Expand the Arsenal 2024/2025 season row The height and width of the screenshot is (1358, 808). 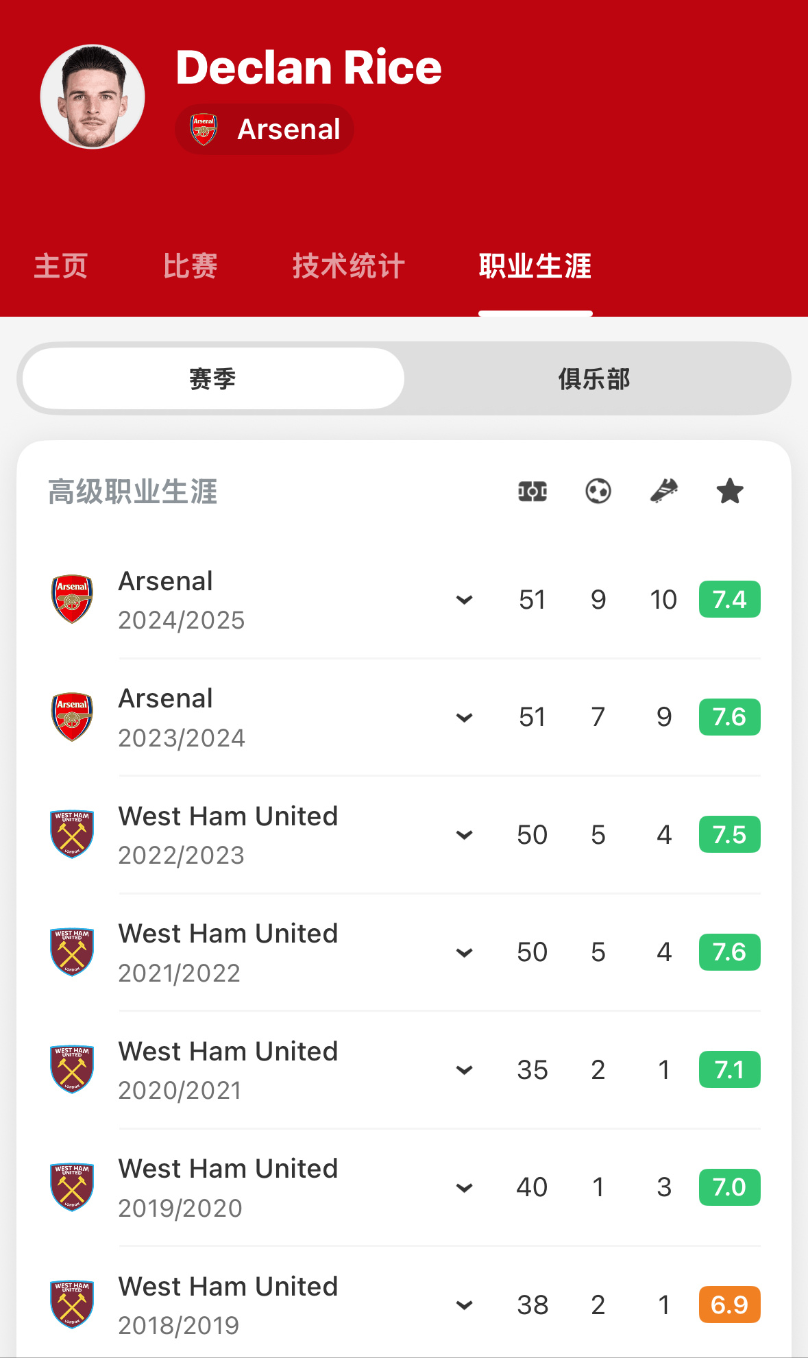pos(465,600)
